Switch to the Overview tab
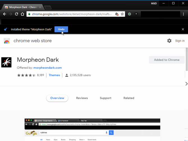Viewport: 188px width, 141px height. tap(57, 98)
